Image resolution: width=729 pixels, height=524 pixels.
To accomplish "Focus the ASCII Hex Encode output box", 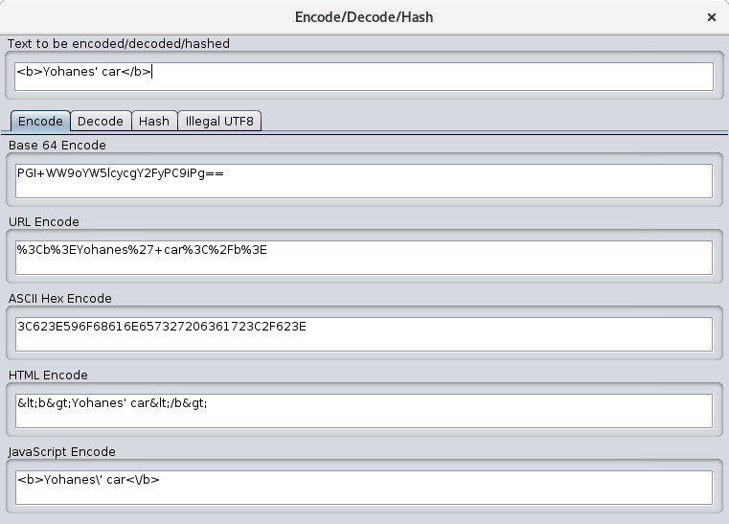I will click(364, 333).
